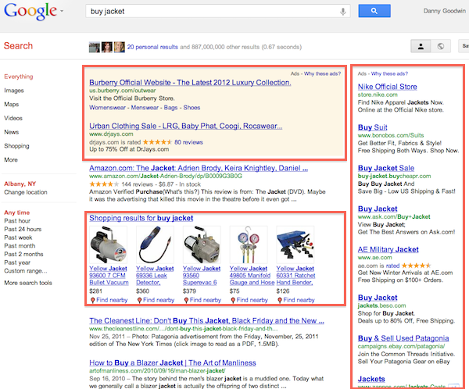Open Burberry Official Website ad
The image size is (469, 389).
click(190, 83)
